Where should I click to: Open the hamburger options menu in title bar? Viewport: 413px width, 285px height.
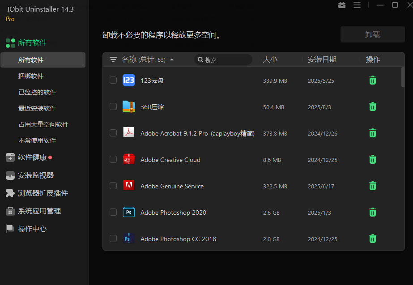click(357, 5)
